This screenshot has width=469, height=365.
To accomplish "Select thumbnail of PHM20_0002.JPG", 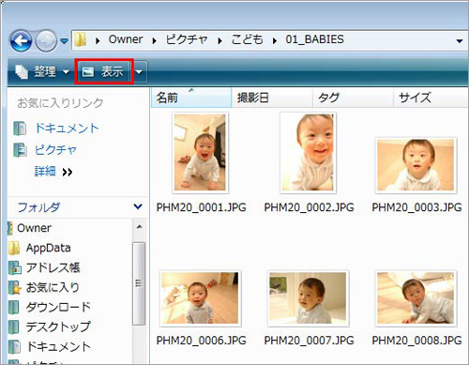I will tap(308, 152).
